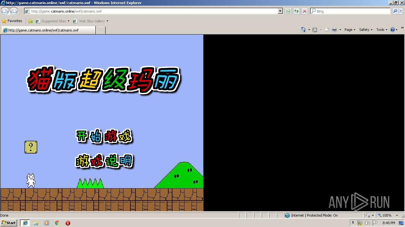The width and height of the screenshot is (405, 227).
Task: Click Internet Explorer taskbar icon
Action: (x=25, y=223)
